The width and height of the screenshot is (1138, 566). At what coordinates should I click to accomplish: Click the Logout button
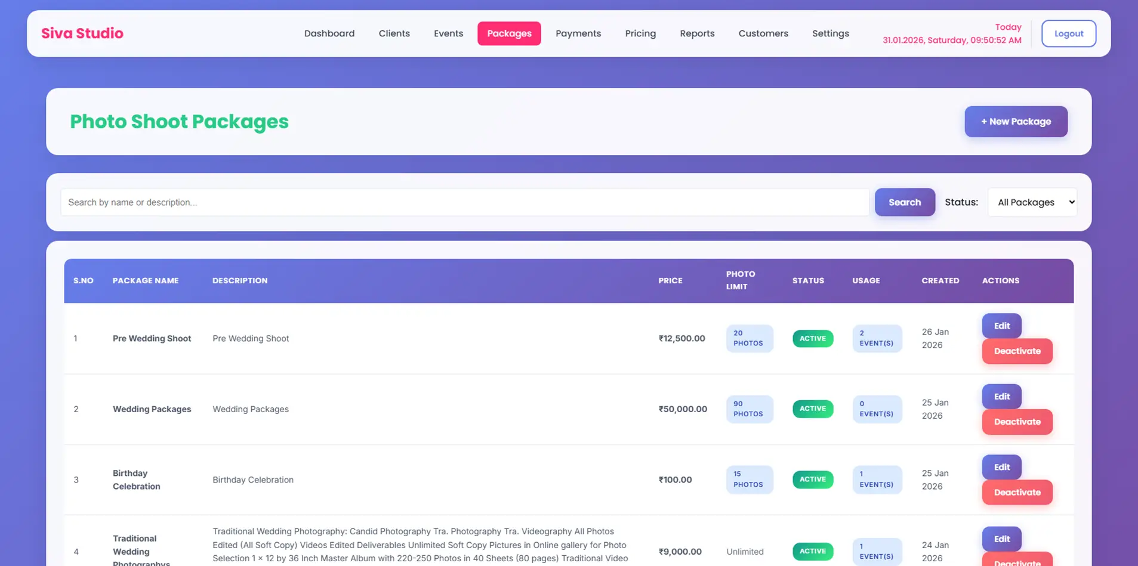point(1068,33)
